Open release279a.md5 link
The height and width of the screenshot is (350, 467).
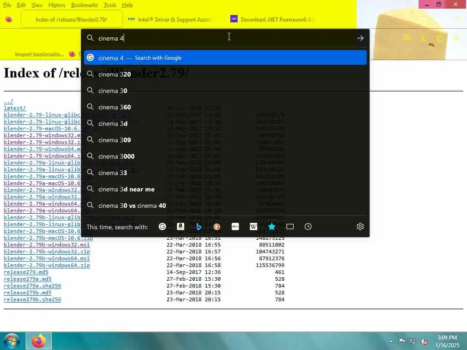coord(27,279)
